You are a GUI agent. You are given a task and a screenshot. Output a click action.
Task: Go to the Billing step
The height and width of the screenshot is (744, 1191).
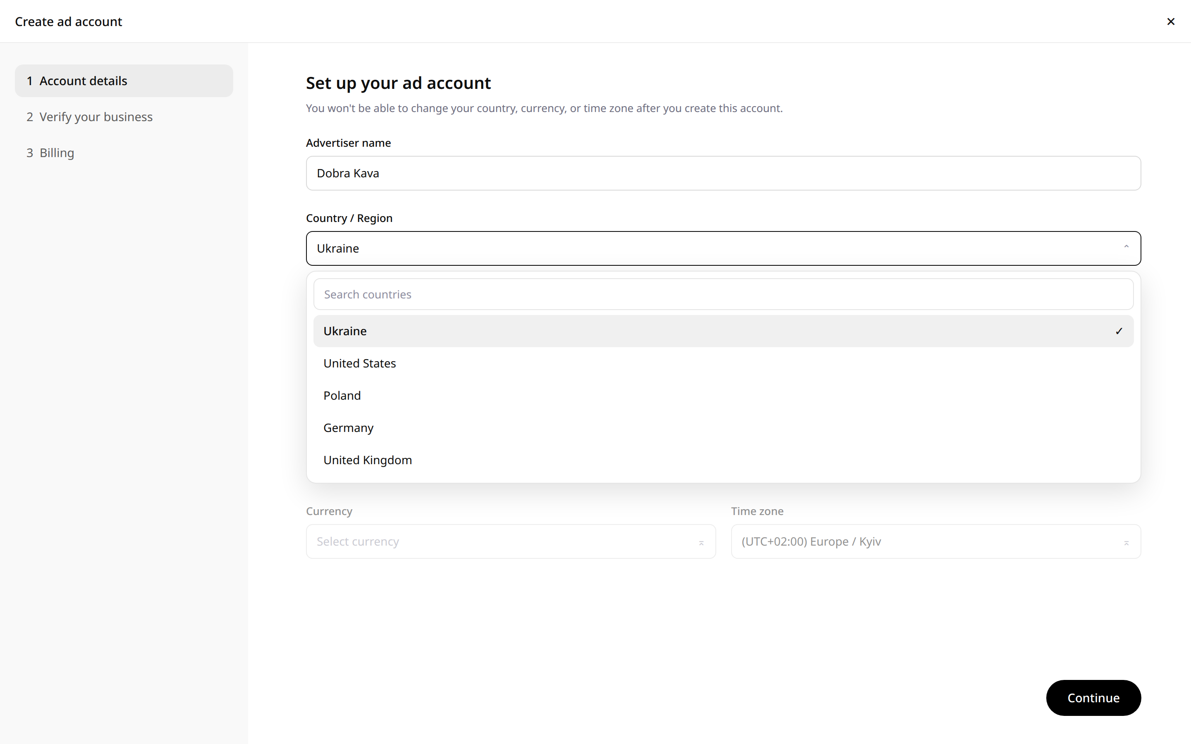[124, 153]
